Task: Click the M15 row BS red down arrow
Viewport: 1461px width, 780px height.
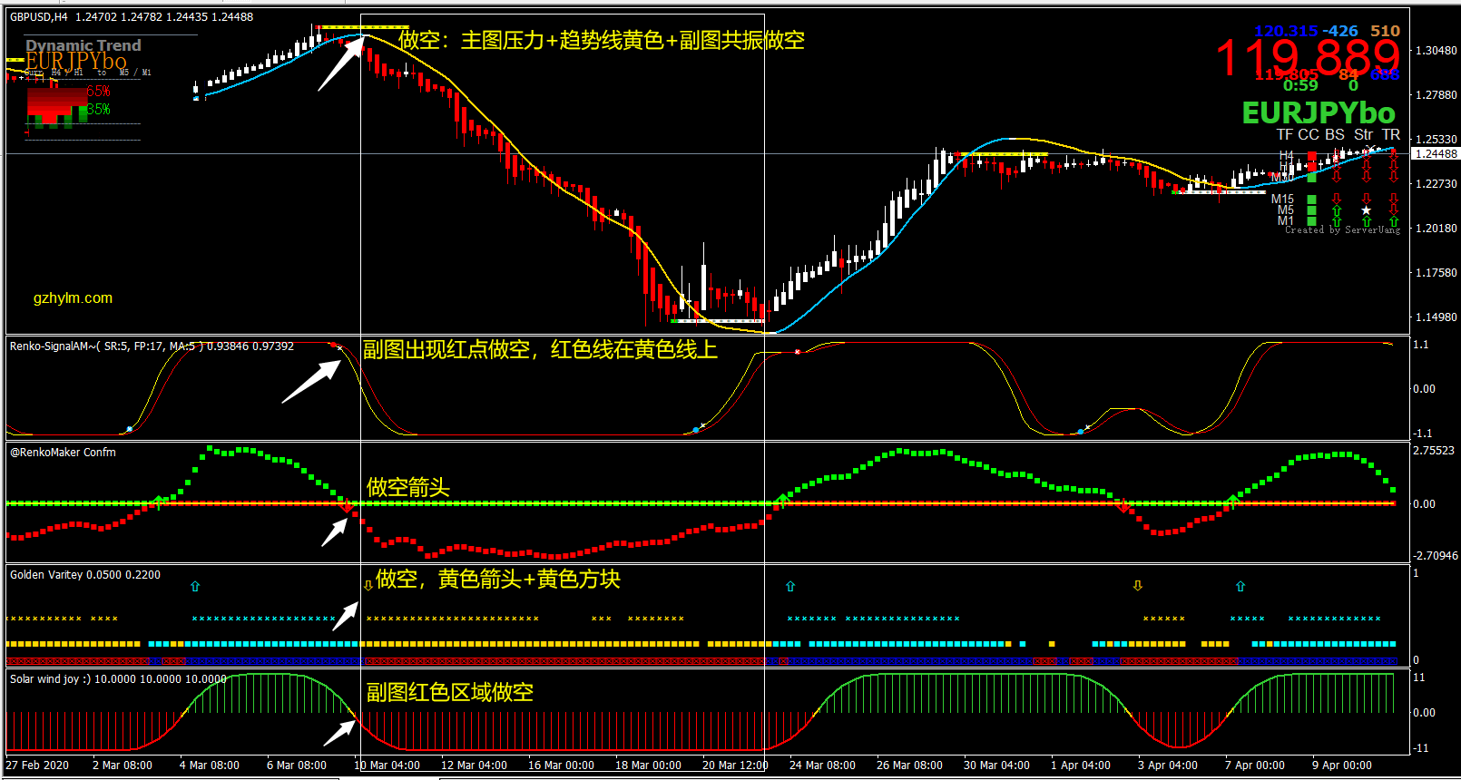Action: pos(1337,199)
